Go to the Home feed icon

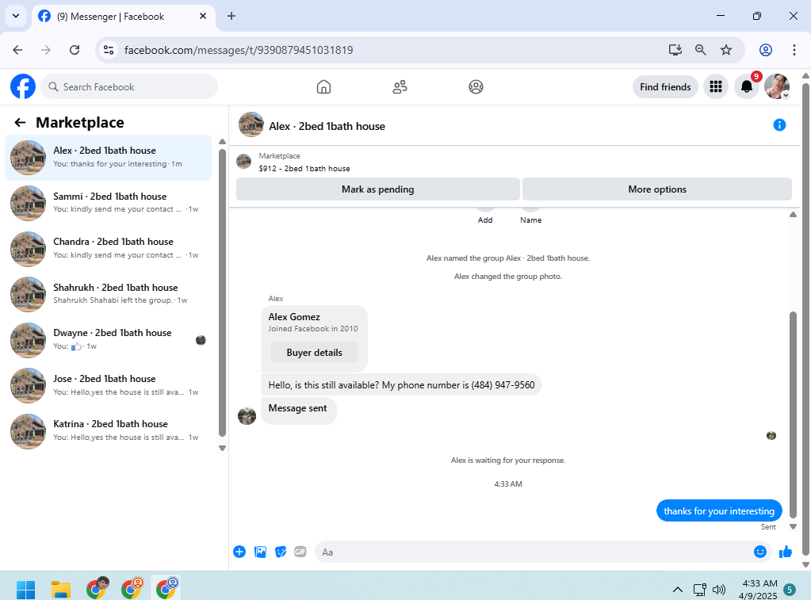point(323,86)
